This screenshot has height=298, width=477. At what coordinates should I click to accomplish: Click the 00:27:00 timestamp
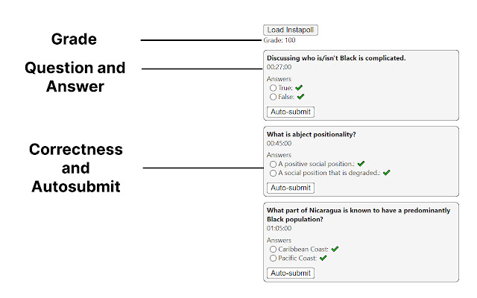point(279,67)
